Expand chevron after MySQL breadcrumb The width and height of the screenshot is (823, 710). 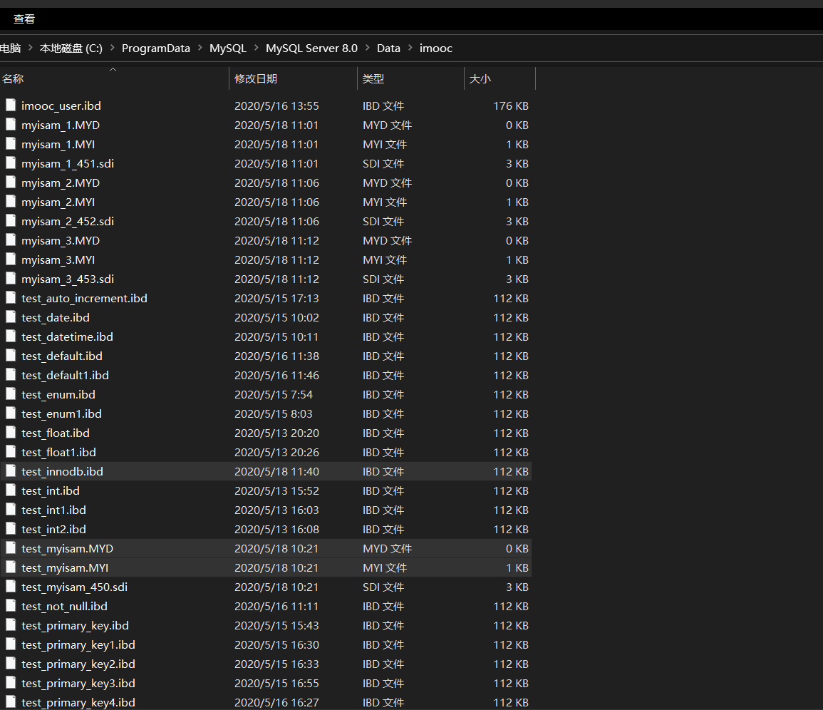[256, 48]
